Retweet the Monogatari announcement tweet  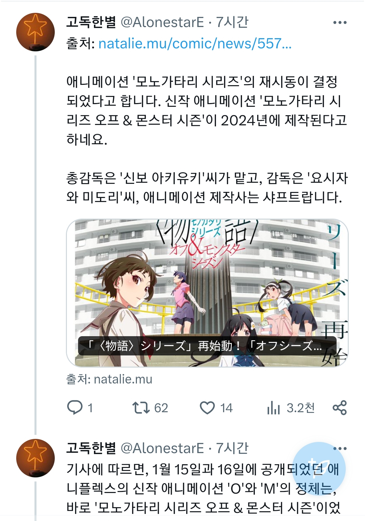pyautogui.click(x=141, y=407)
